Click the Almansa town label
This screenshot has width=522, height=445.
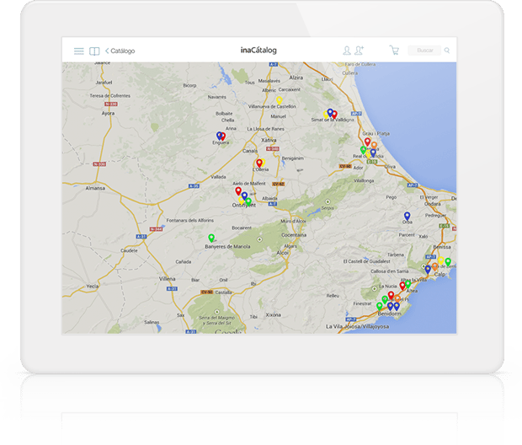95,188
